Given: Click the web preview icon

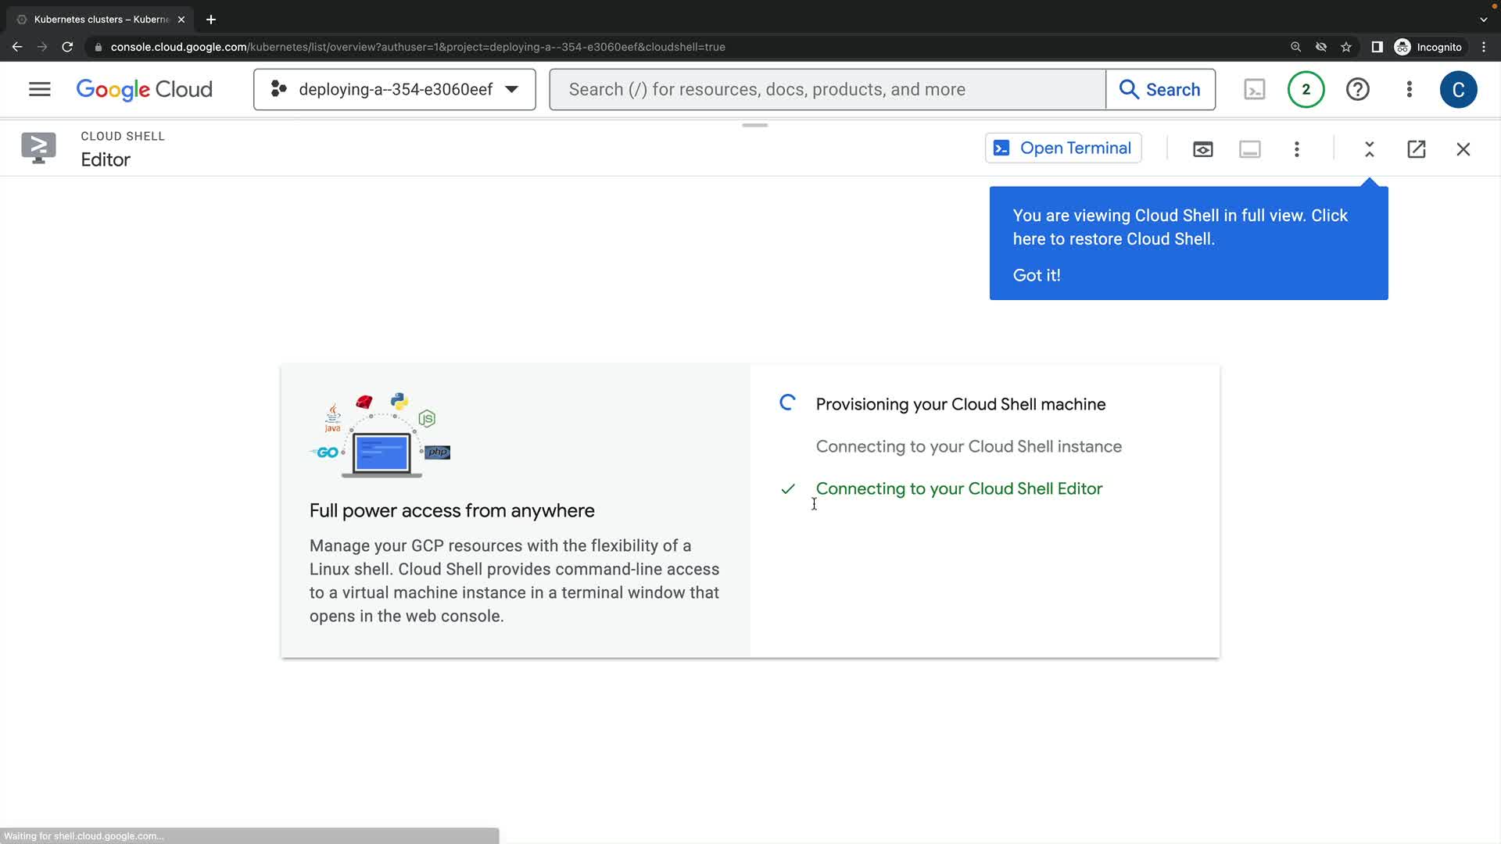Looking at the screenshot, I should pyautogui.click(x=1202, y=149).
